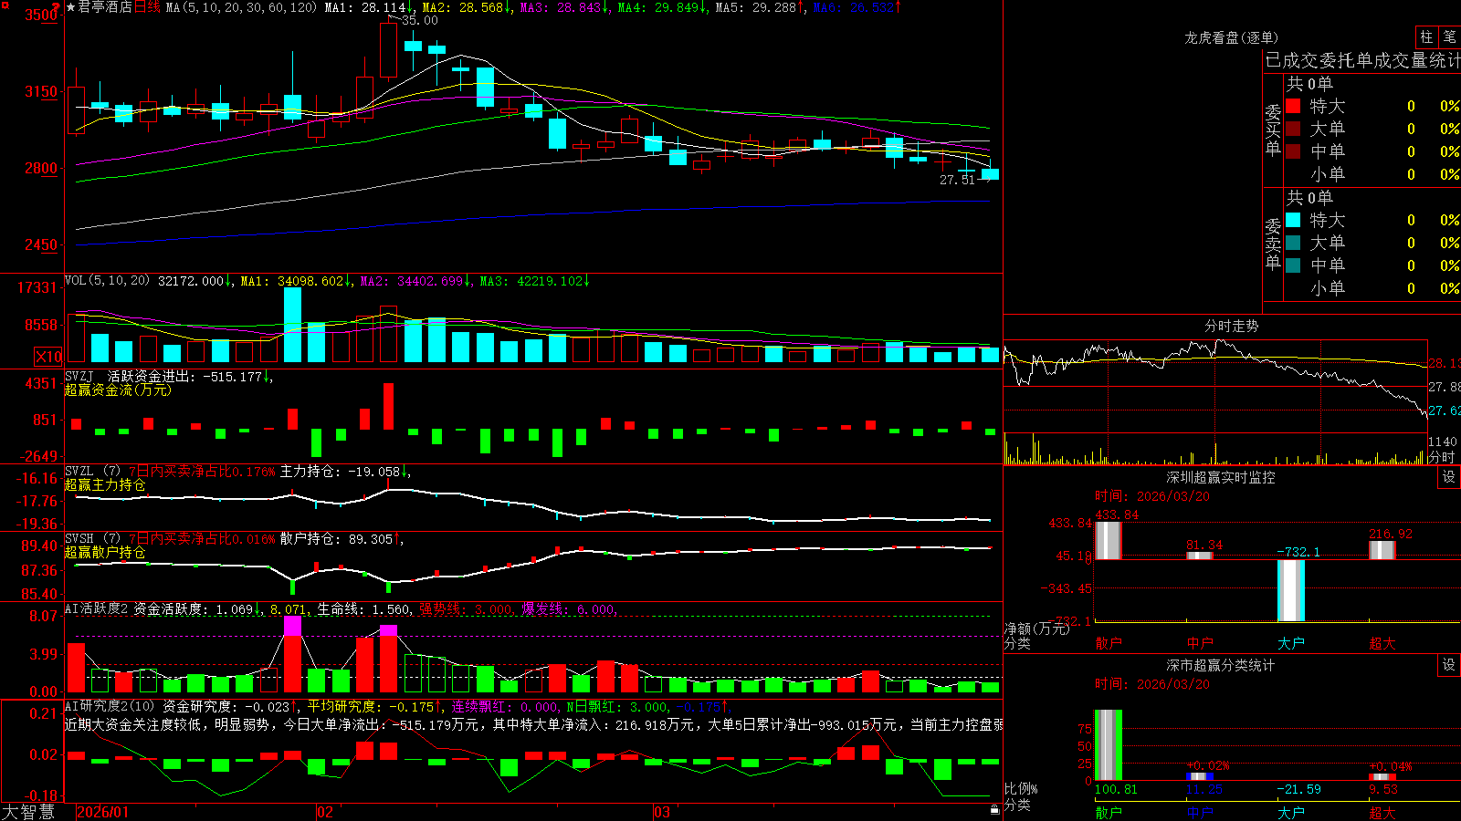The height and width of the screenshot is (821, 1461).
Task: Click the 日线 period label
Action: coord(147,7)
